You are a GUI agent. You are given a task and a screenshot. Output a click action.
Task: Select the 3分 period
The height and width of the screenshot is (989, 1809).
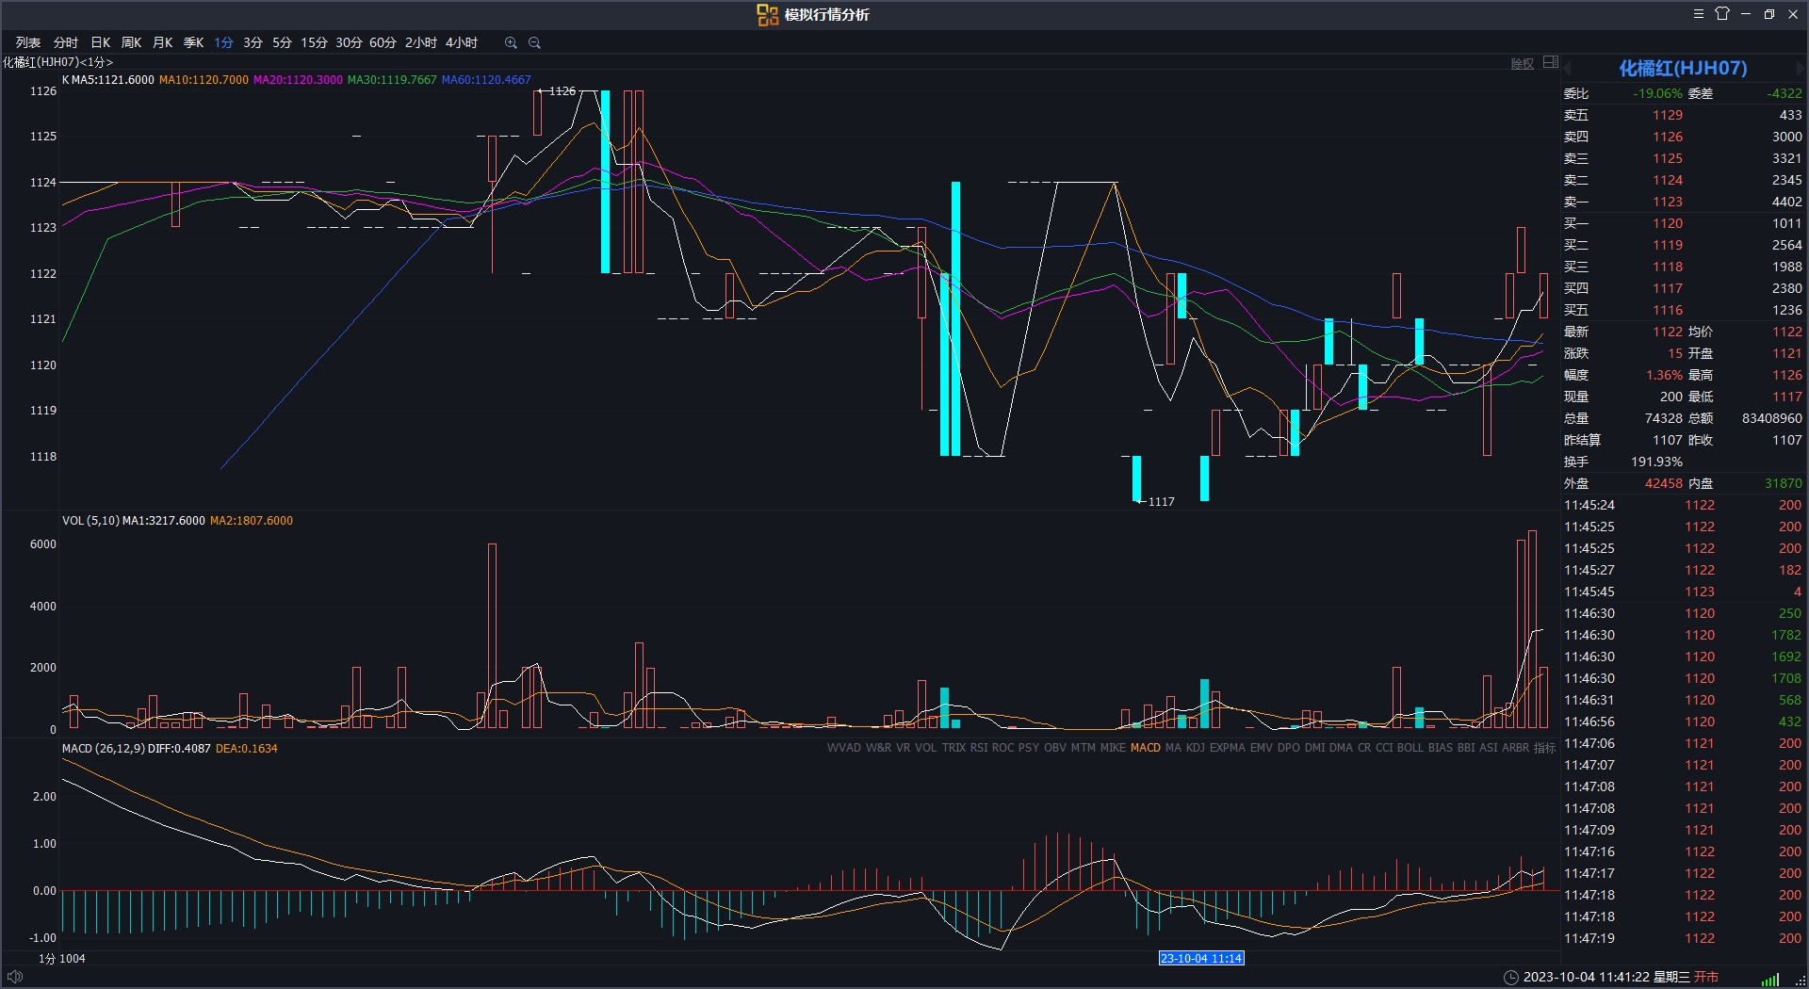[x=253, y=42]
